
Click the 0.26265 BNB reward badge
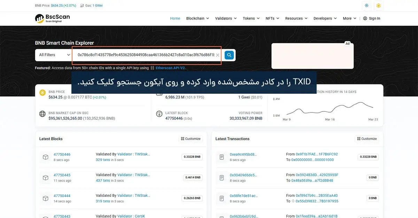[x=192, y=198]
